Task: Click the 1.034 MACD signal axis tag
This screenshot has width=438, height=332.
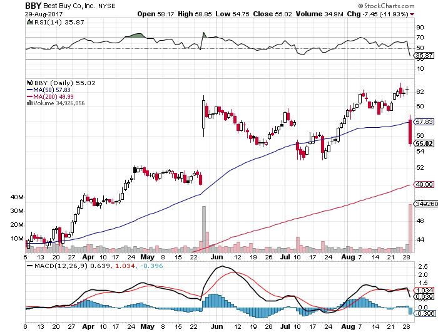Action: point(424,291)
